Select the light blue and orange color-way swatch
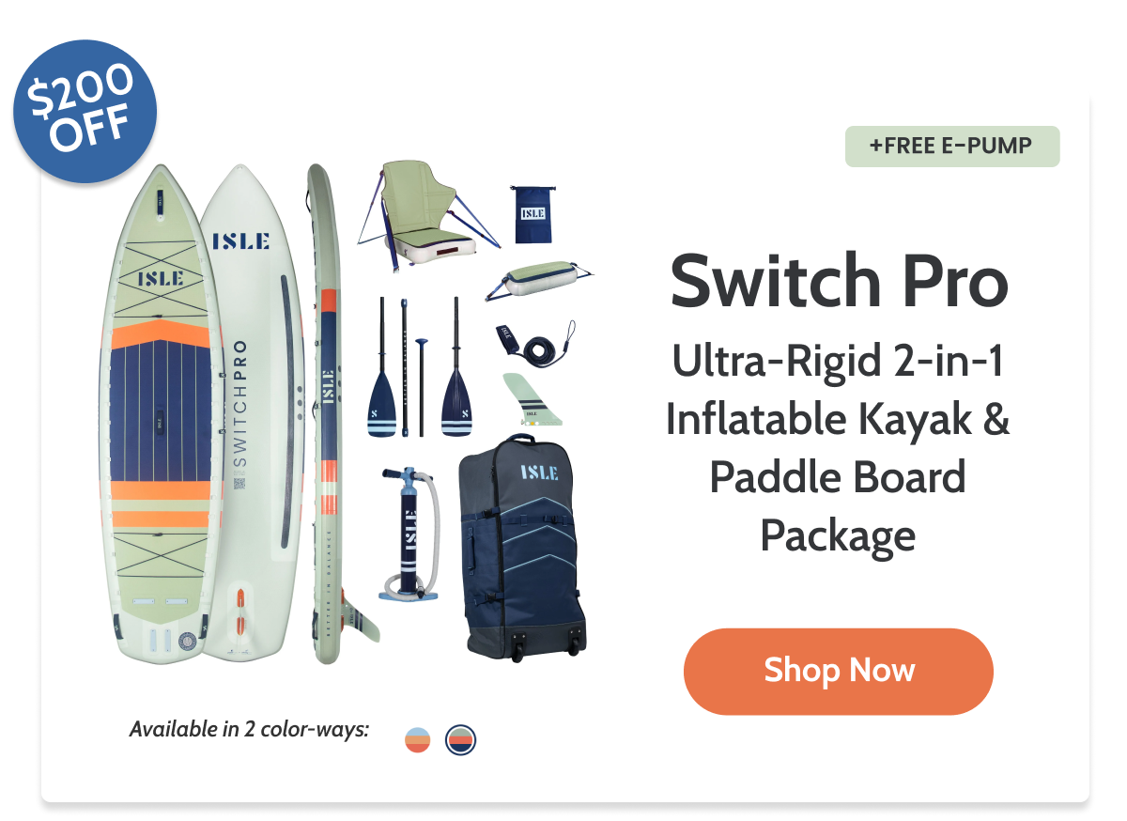Viewport: 1127px width, 821px height. pos(418,740)
